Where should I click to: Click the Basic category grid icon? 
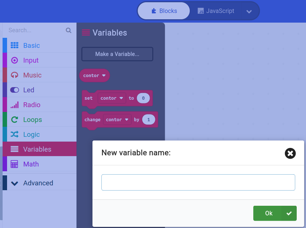14,46
